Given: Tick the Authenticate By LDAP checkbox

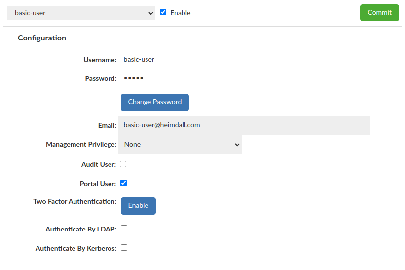Looking at the screenshot, I should pyautogui.click(x=124, y=229).
